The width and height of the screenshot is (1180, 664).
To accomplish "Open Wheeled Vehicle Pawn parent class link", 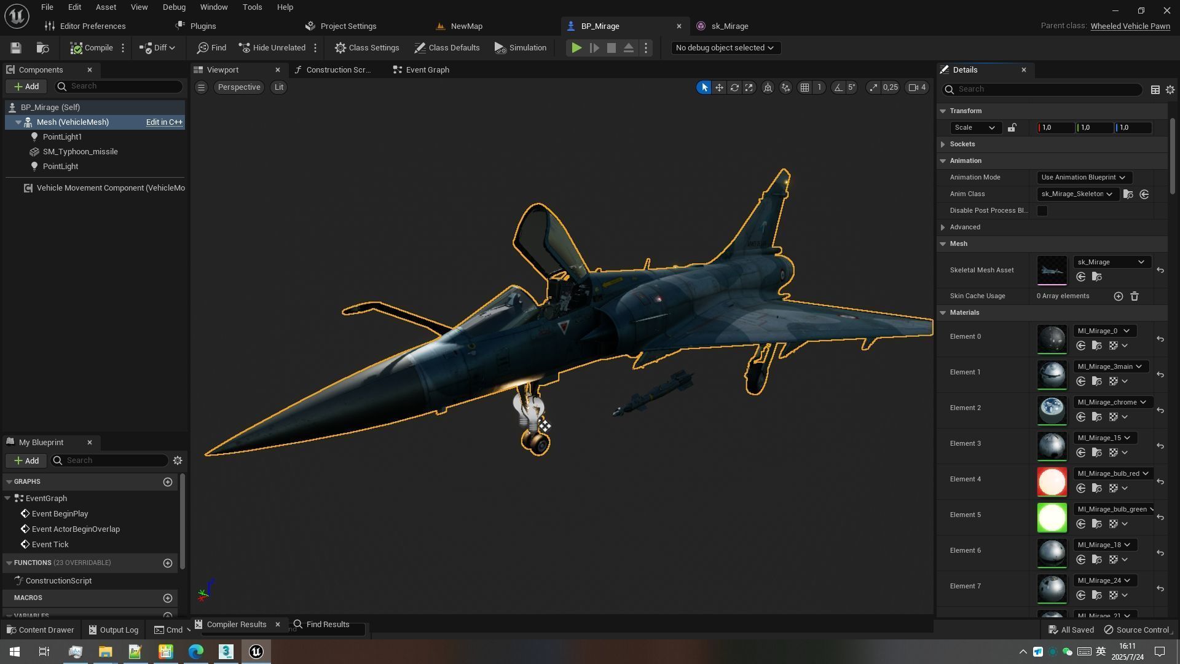I will [1130, 26].
